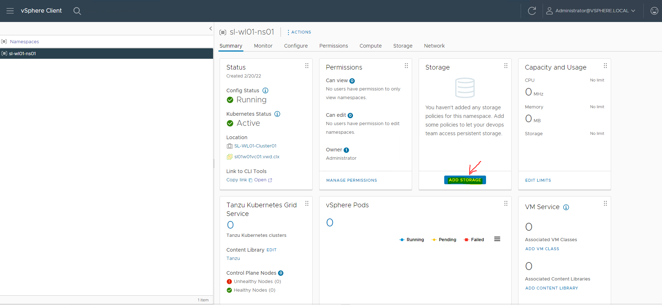
Task: Open the ACTIONS dropdown menu
Action: [299, 32]
